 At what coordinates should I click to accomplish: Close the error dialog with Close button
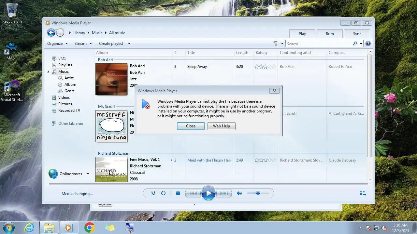point(191,126)
